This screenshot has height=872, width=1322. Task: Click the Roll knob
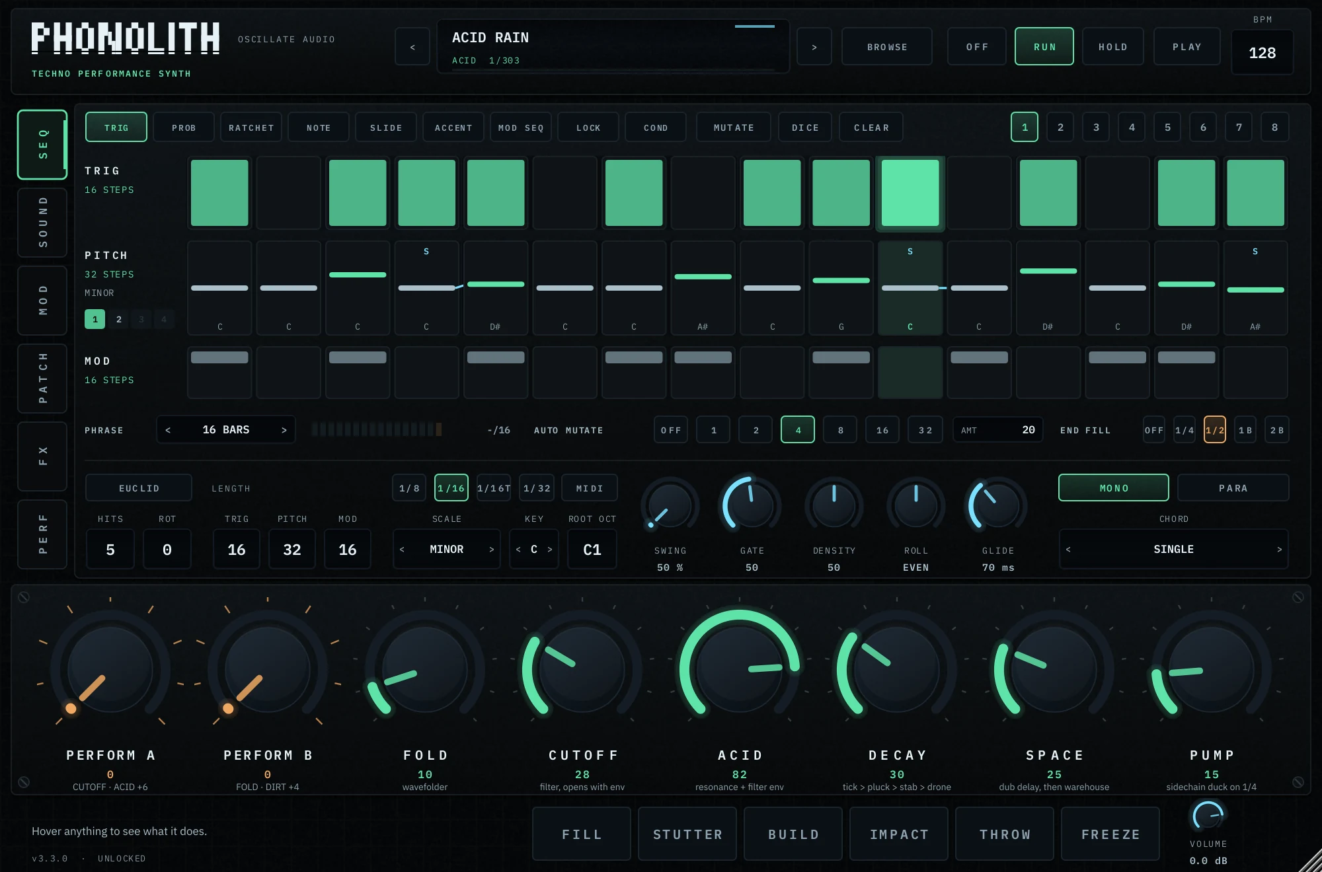[915, 507]
